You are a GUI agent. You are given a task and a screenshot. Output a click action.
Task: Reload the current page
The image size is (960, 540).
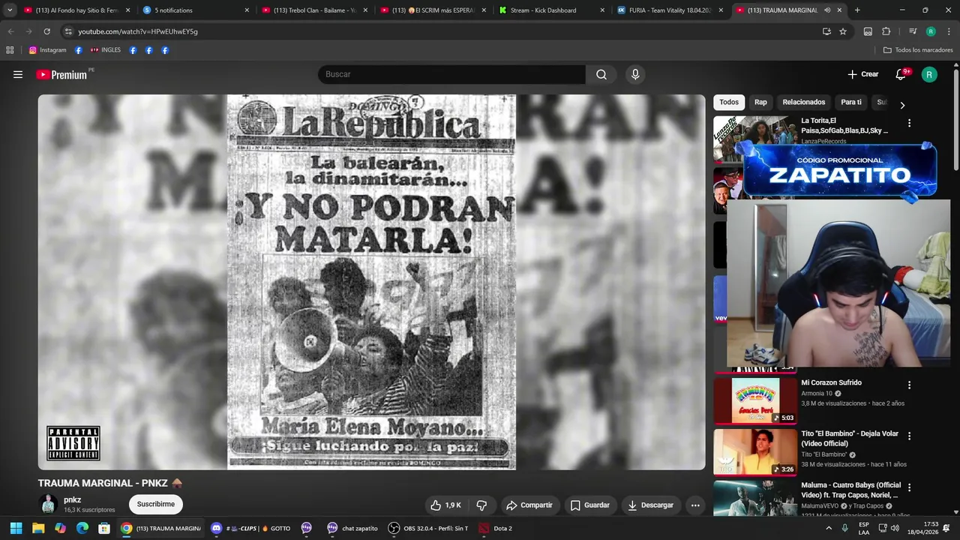click(x=46, y=31)
